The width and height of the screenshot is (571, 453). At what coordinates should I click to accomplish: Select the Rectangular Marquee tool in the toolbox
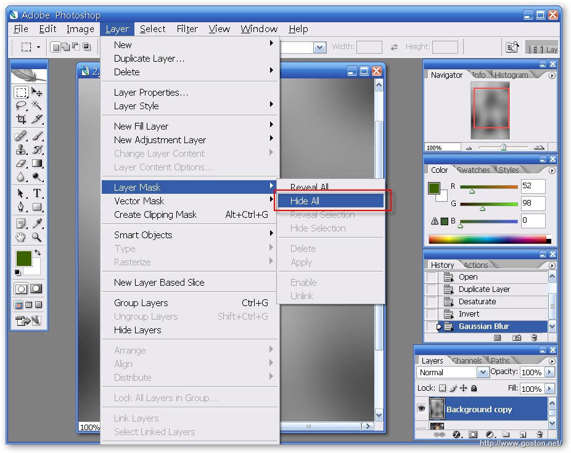point(21,92)
